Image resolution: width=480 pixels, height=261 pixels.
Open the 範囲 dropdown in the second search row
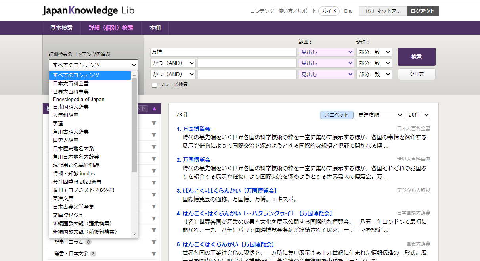click(x=326, y=63)
